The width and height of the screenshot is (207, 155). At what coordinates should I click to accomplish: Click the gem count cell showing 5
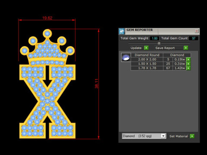168,59
